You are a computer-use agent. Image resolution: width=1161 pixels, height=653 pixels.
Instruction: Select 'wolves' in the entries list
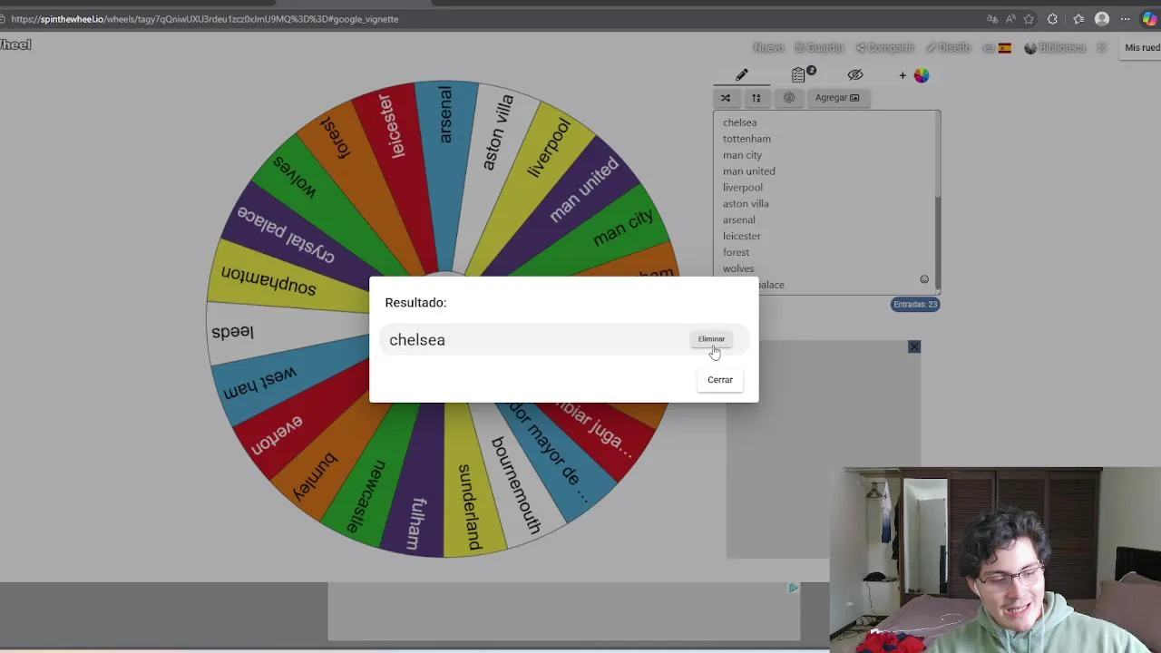coord(737,269)
